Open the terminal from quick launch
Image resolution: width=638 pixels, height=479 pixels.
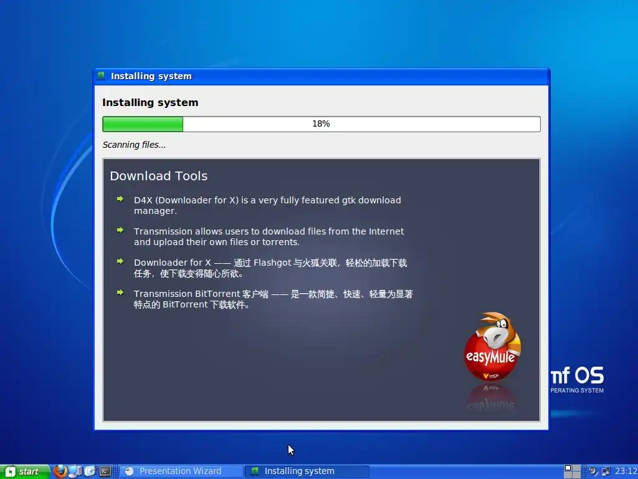pos(105,472)
